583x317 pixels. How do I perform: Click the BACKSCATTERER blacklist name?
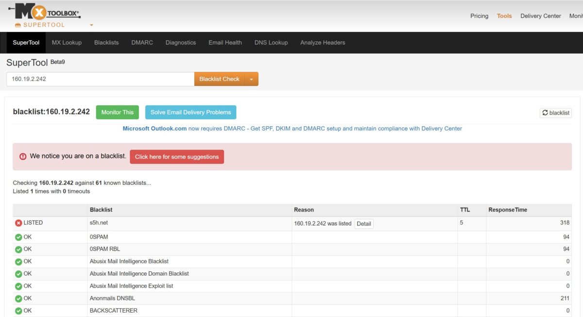click(114, 311)
